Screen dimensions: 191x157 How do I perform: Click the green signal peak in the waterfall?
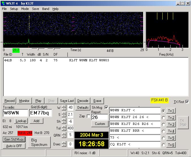click(29, 41)
